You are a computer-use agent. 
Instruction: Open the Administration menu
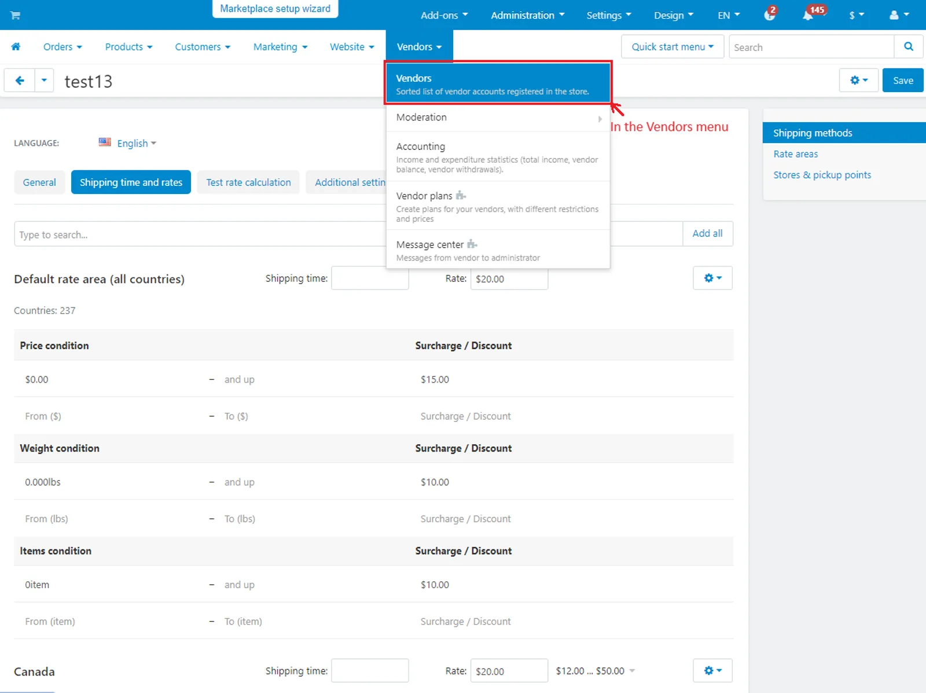(x=527, y=15)
